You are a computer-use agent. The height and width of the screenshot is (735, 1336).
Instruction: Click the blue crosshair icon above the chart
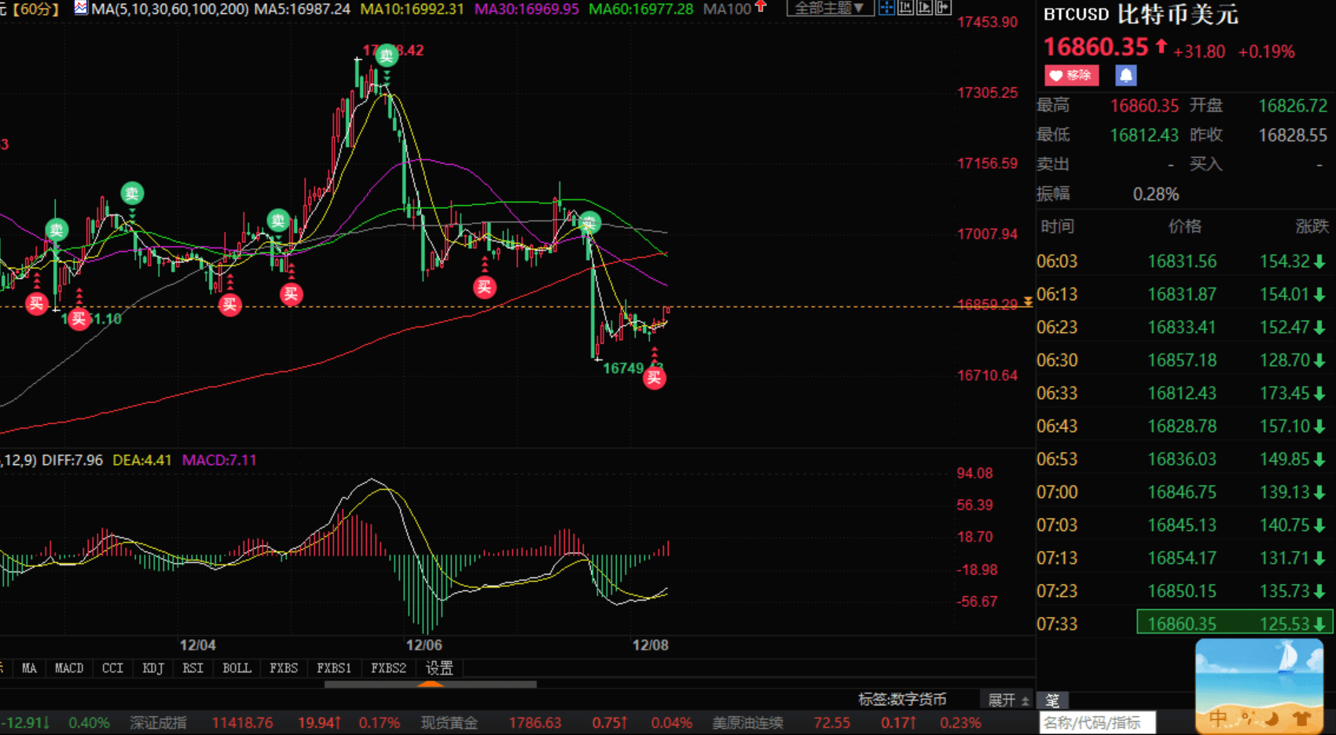pos(886,8)
